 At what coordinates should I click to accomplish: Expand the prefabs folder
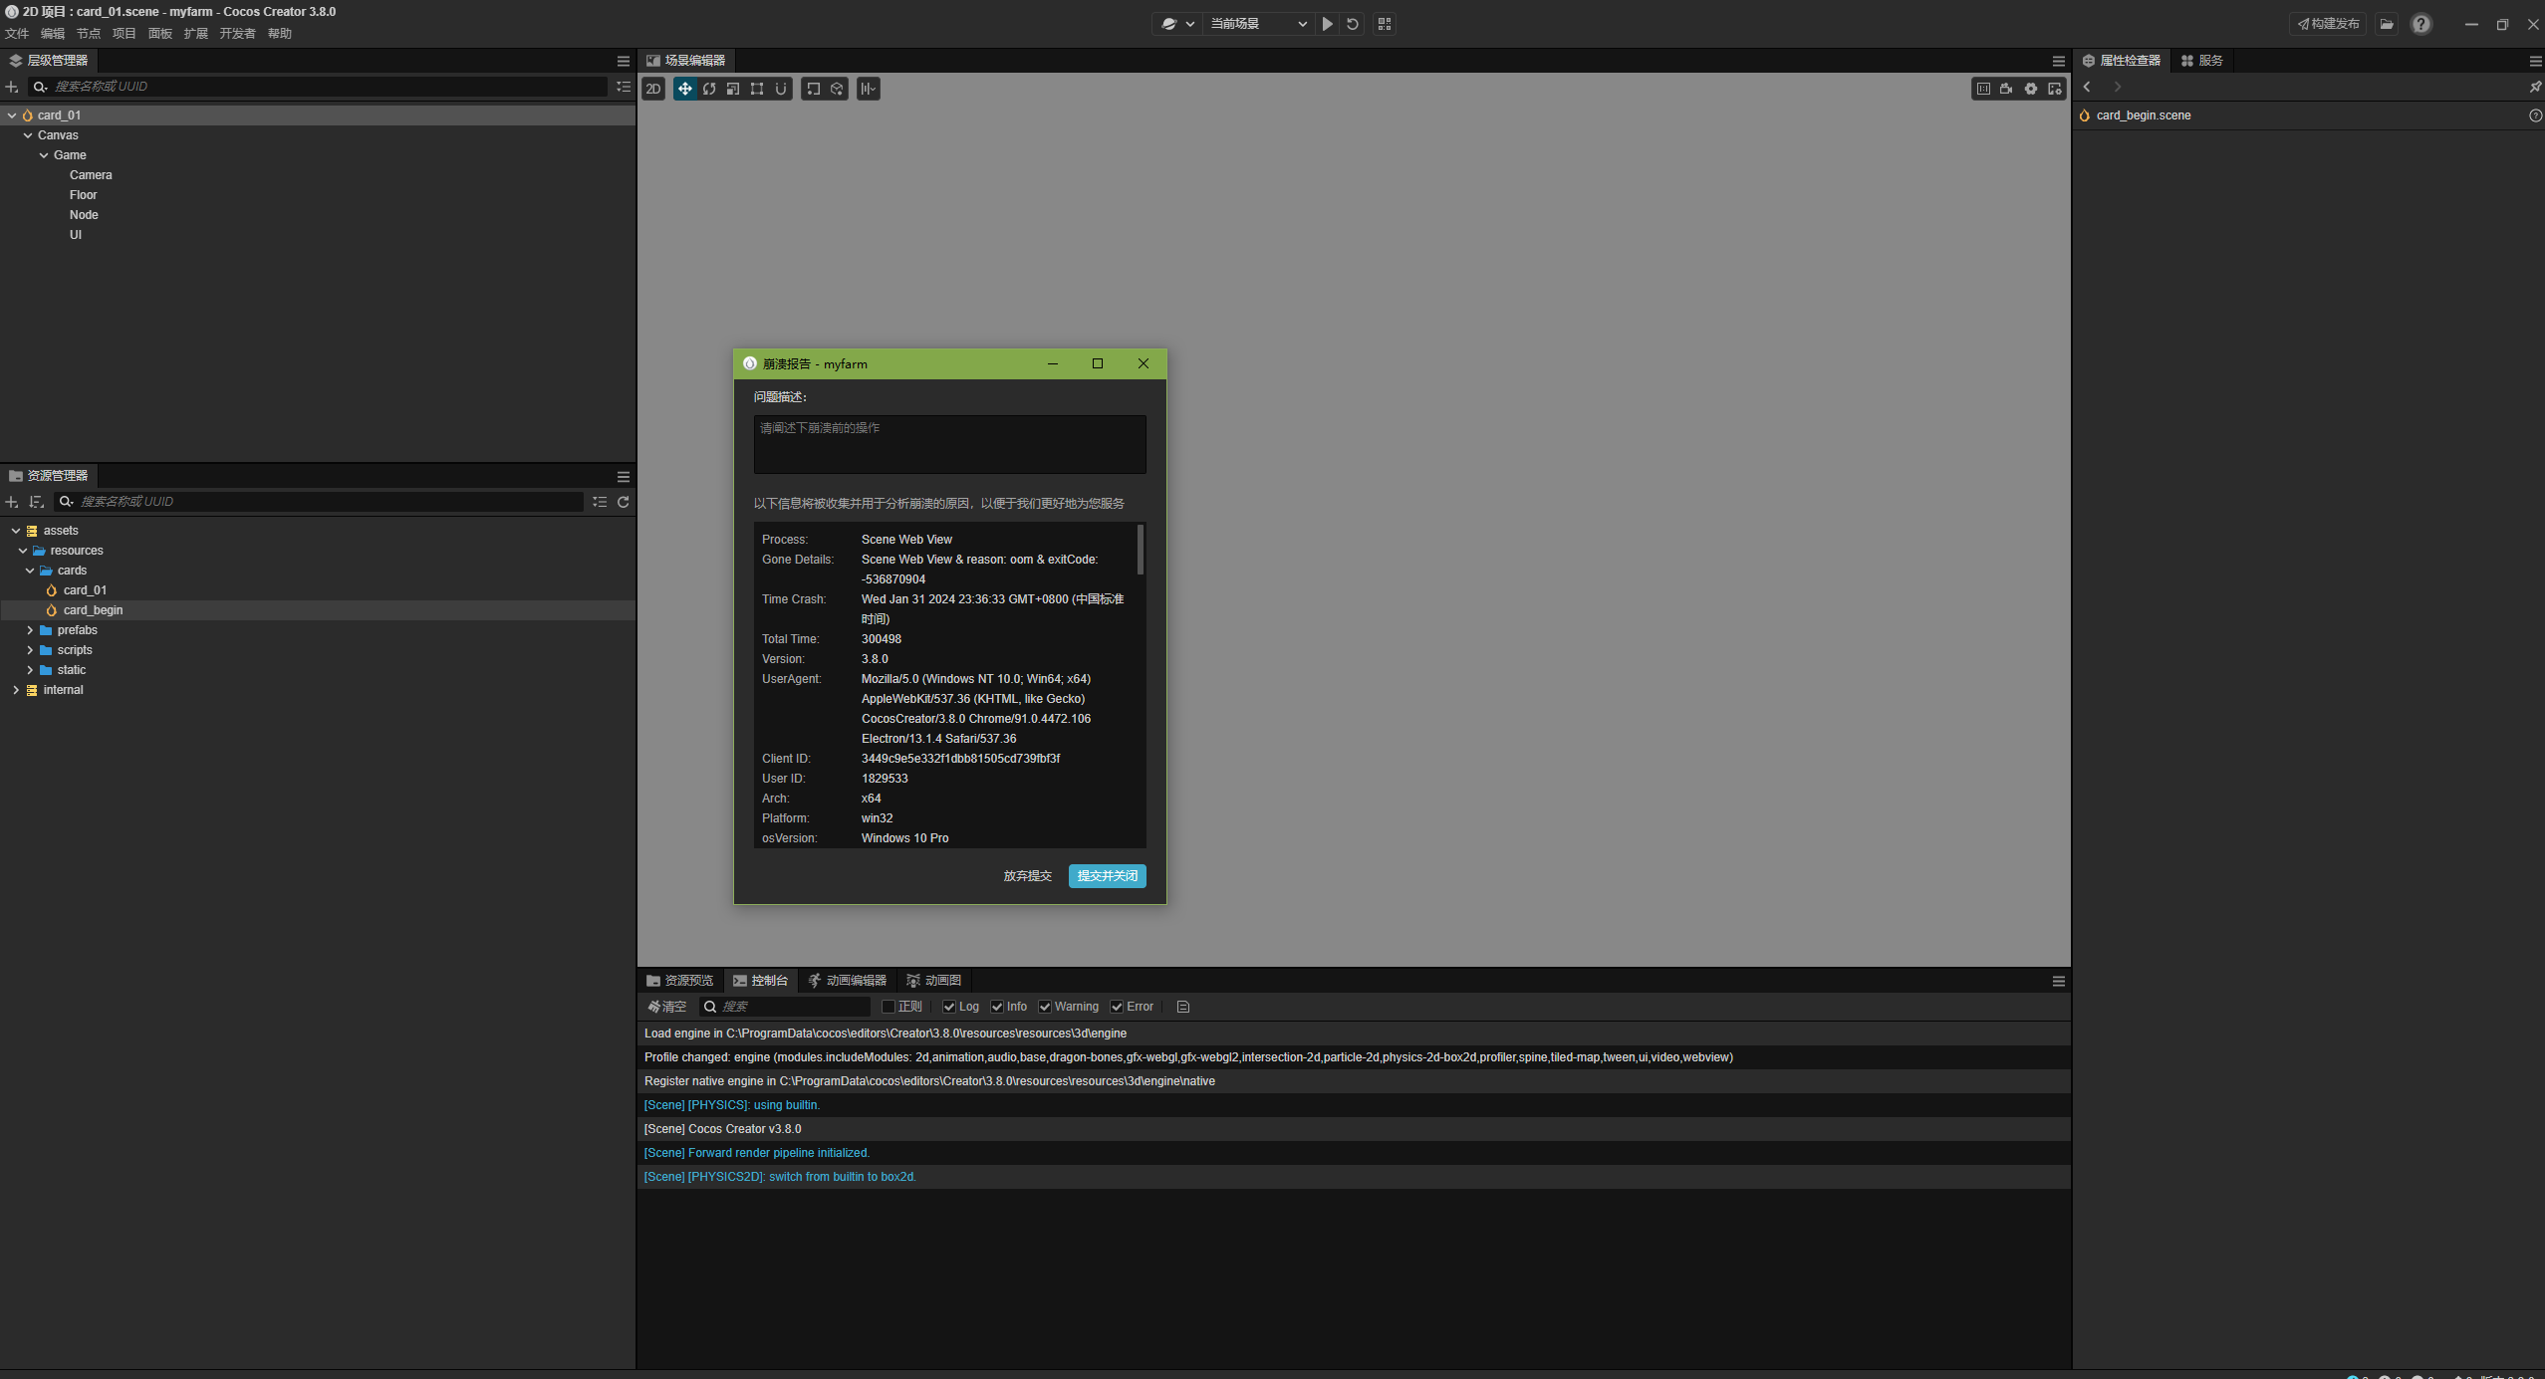click(x=30, y=630)
